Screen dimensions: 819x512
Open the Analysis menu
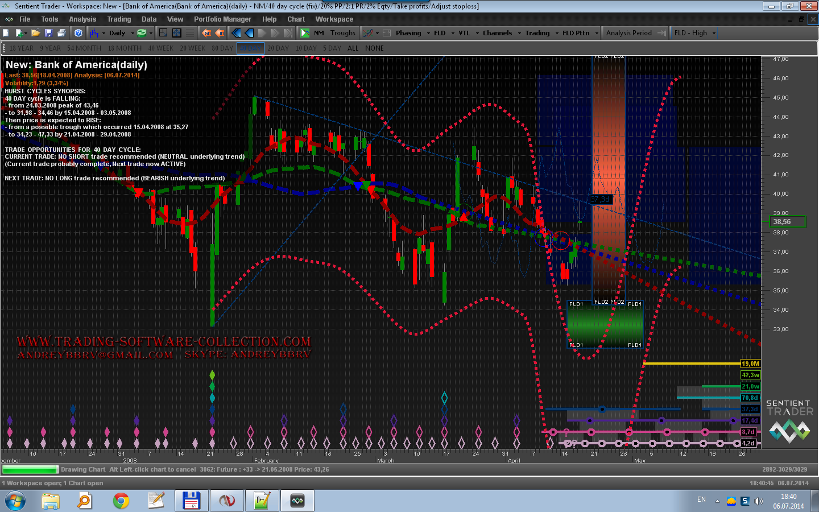click(82, 19)
